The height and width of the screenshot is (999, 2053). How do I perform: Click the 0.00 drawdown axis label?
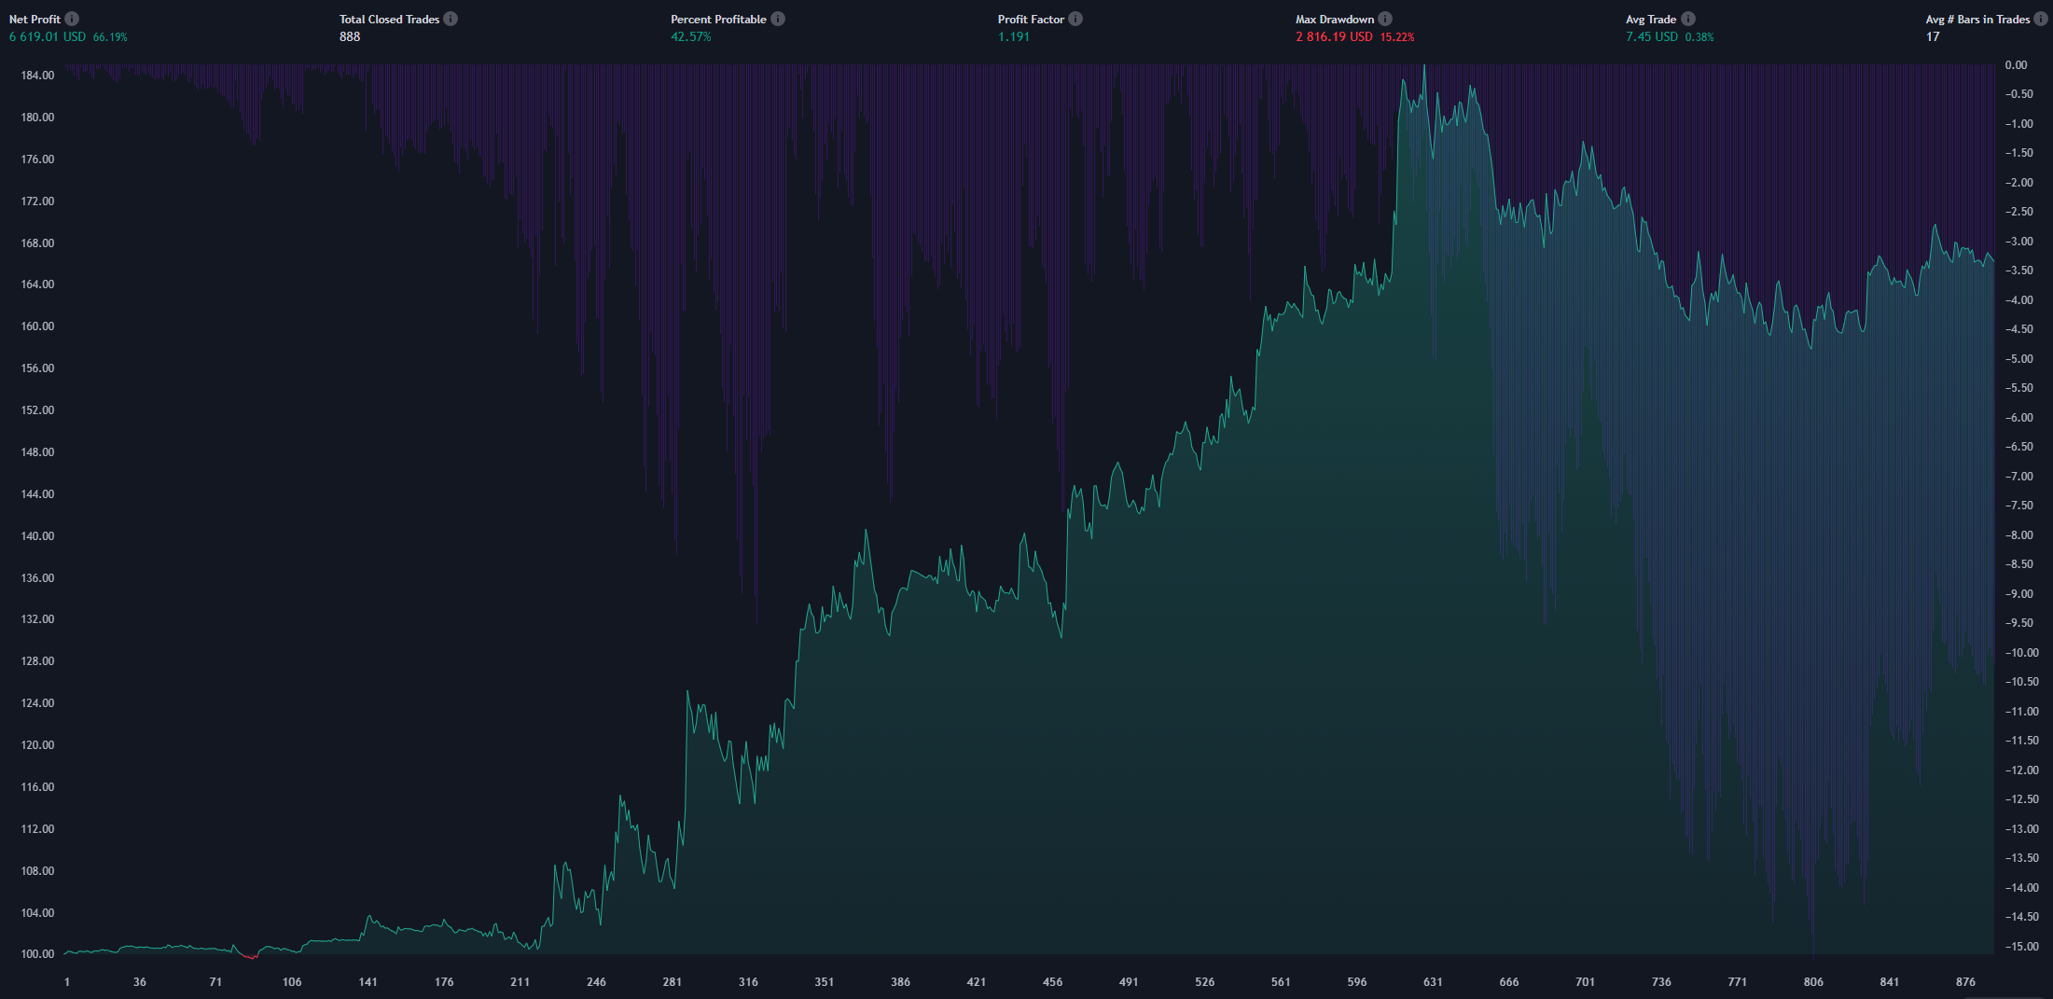point(2016,65)
